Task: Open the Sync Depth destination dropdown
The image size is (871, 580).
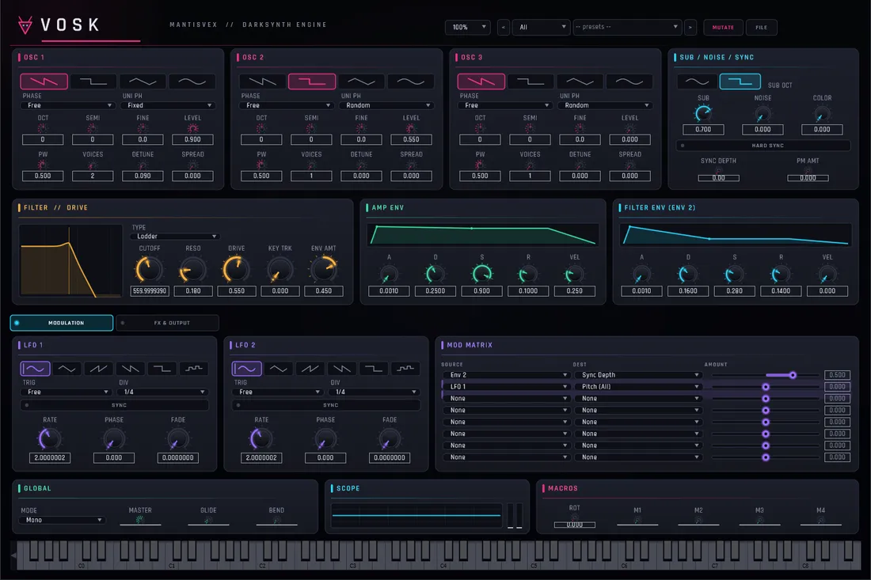Action: (x=637, y=375)
